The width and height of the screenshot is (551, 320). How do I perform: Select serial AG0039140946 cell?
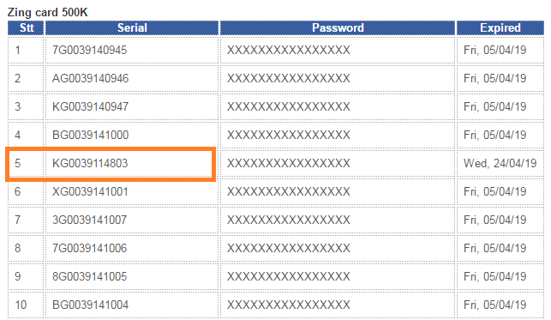pos(132,78)
